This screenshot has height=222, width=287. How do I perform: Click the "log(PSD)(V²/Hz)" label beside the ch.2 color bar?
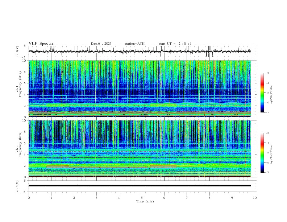tap(271, 155)
